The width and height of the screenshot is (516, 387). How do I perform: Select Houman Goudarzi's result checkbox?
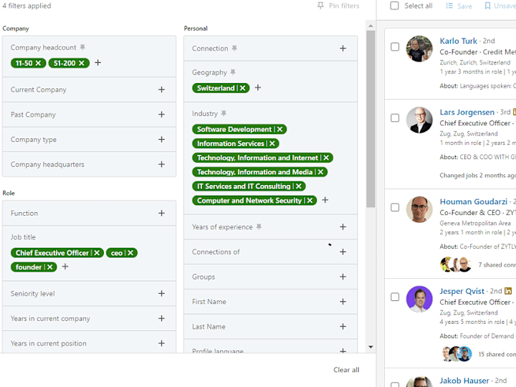pos(395,207)
